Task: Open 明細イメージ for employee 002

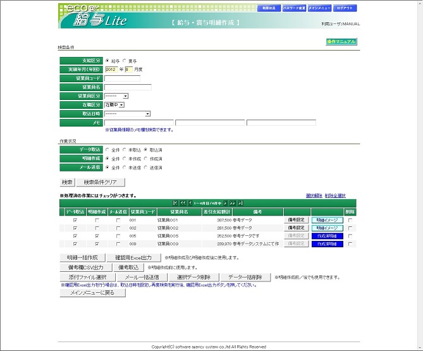Action: coord(328,228)
